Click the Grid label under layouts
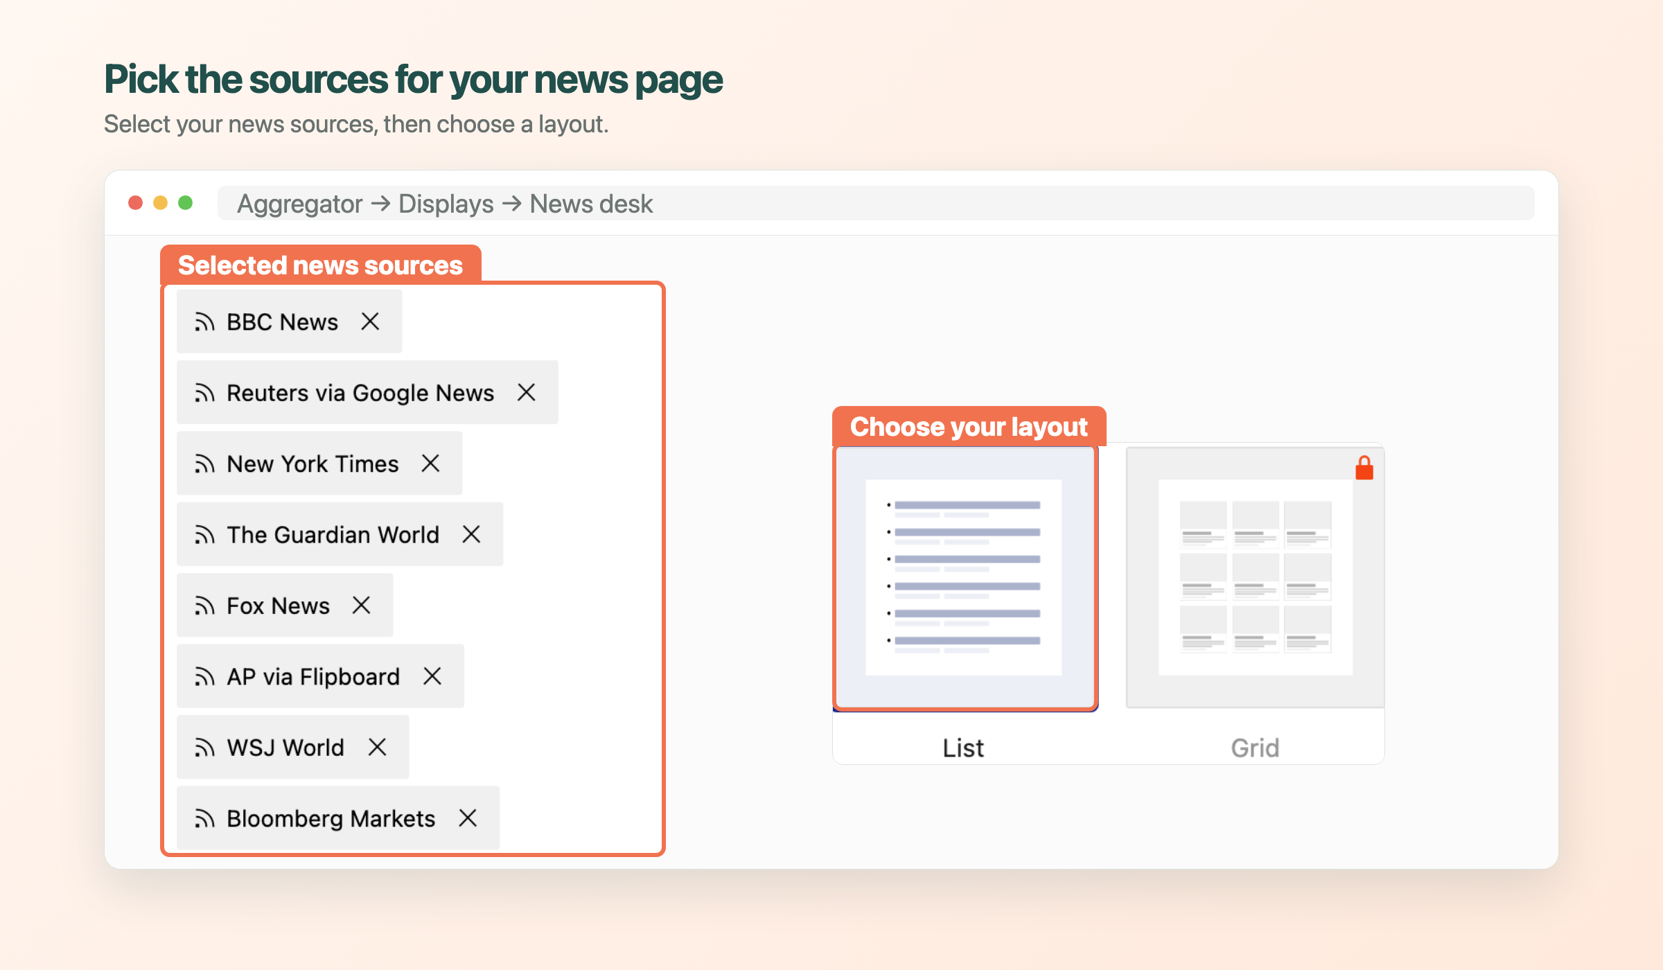This screenshot has width=1663, height=970. (x=1255, y=748)
